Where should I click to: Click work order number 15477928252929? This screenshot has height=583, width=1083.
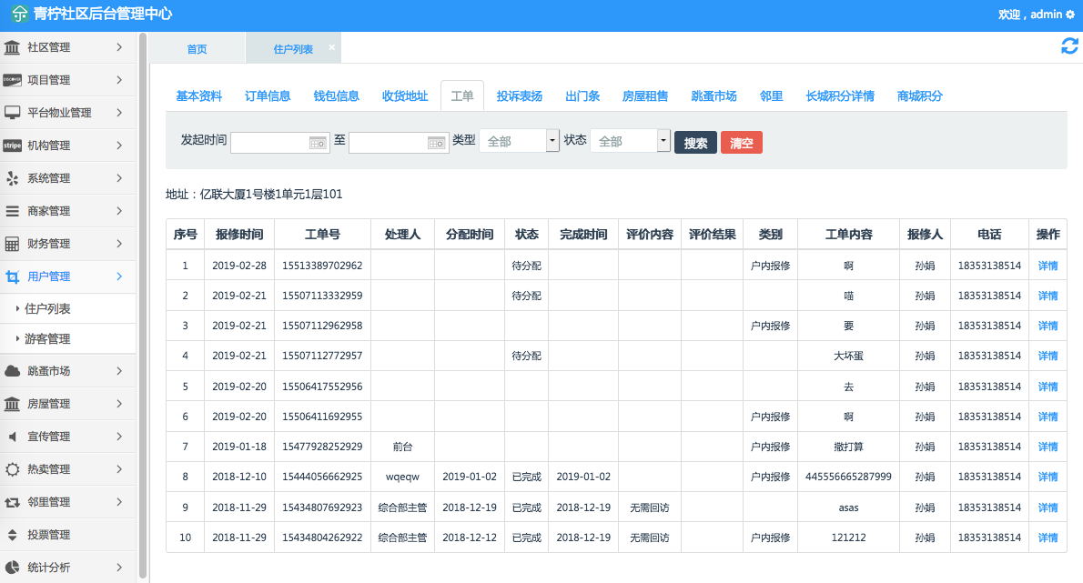coord(322,447)
